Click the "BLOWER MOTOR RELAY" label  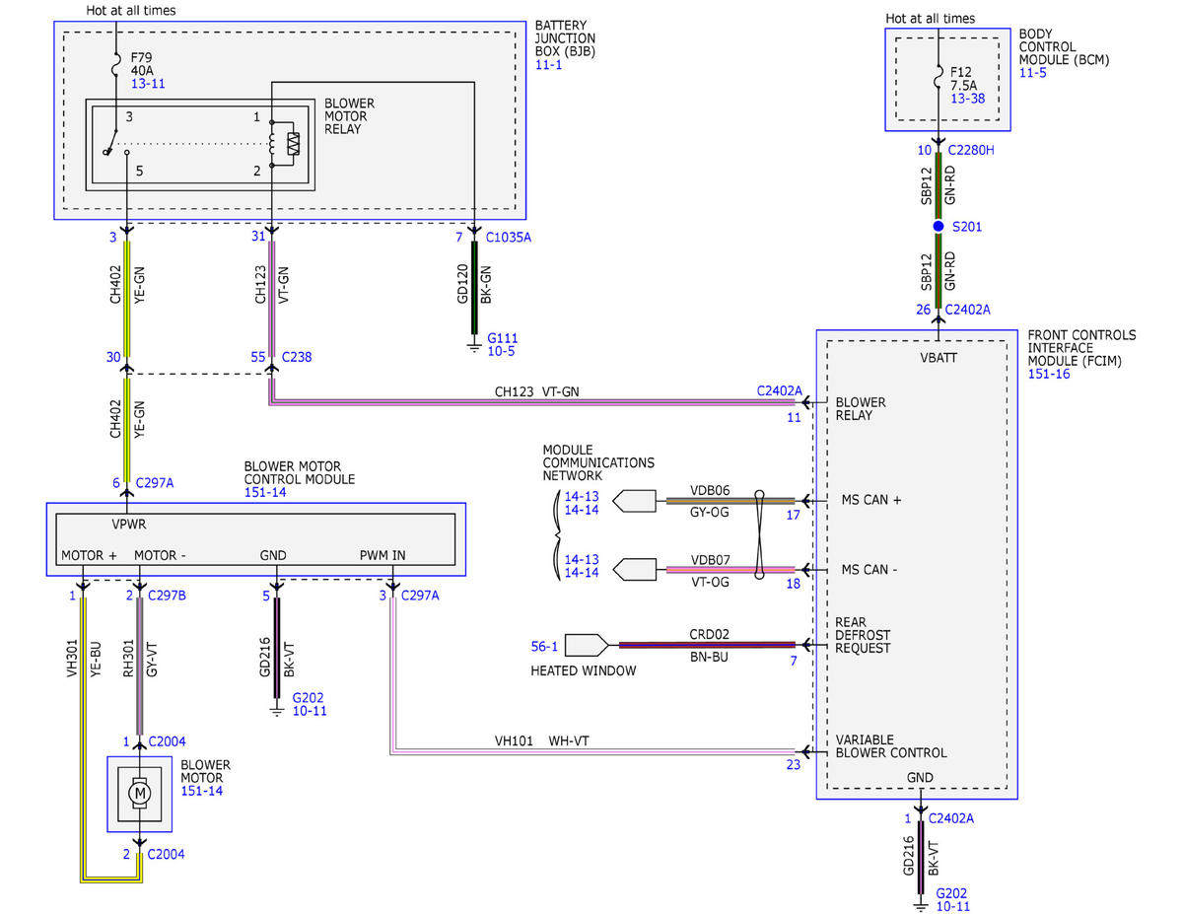[x=349, y=116]
